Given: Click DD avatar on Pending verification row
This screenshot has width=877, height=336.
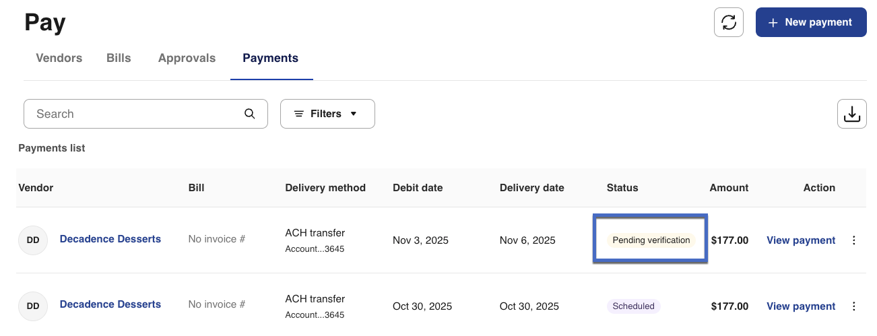Looking at the screenshot, I should pyautogui.click(x=33, y=240).
